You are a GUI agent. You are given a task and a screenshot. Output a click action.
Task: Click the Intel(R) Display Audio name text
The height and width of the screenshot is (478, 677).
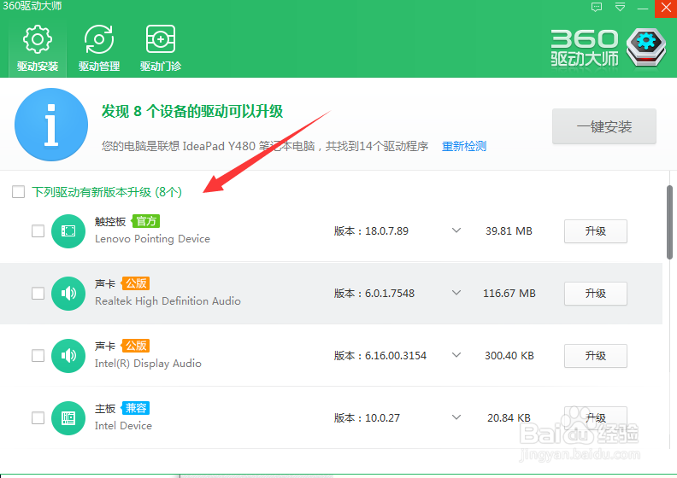pyautogui.click(x=148, y=364)
